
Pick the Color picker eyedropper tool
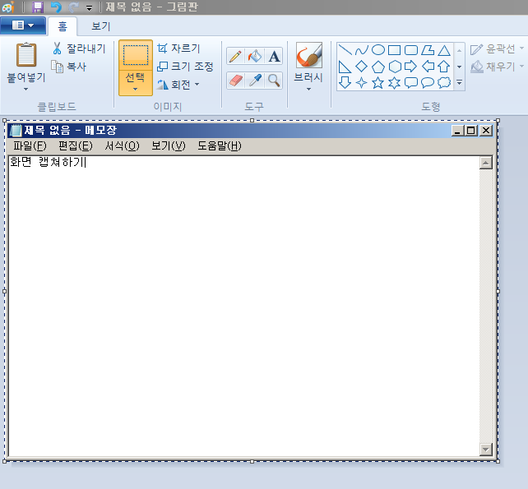pos(255,80)
